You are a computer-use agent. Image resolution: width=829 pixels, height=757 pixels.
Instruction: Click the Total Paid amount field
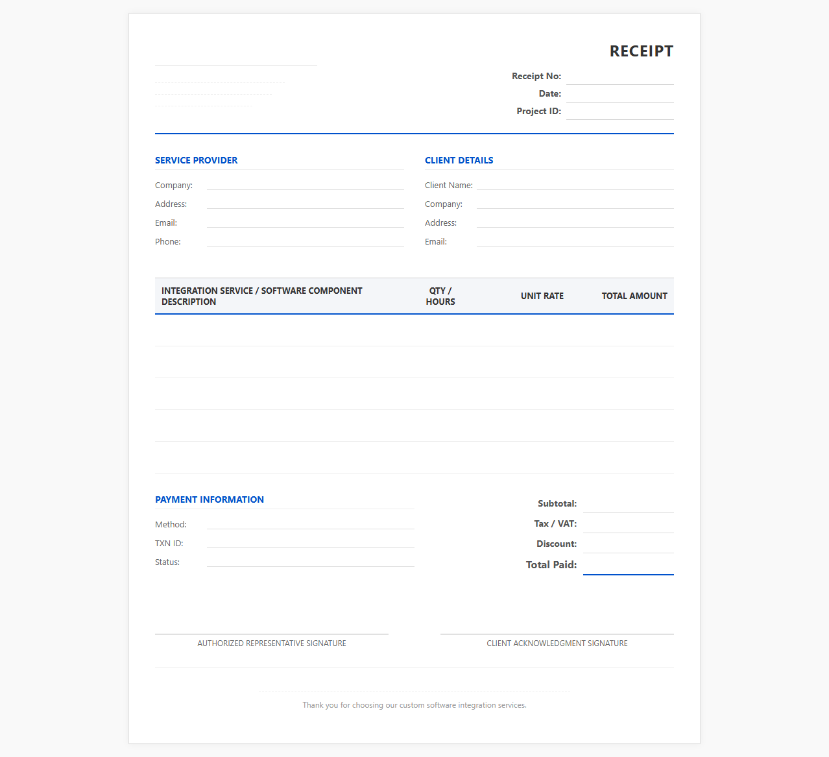[x=629, y=565]
